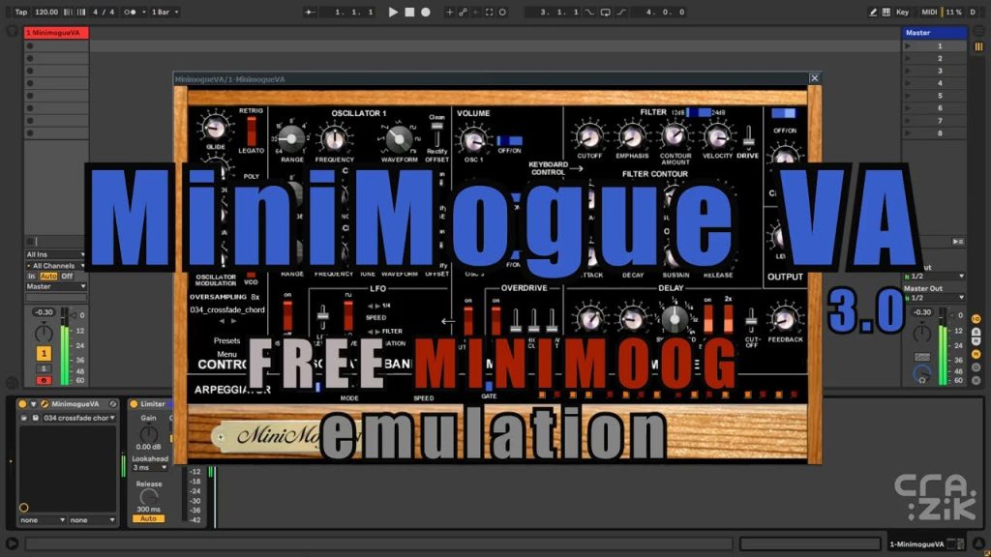991x557 pixels.
Task: Launch Master scene 8
Action: click(908, 133)
